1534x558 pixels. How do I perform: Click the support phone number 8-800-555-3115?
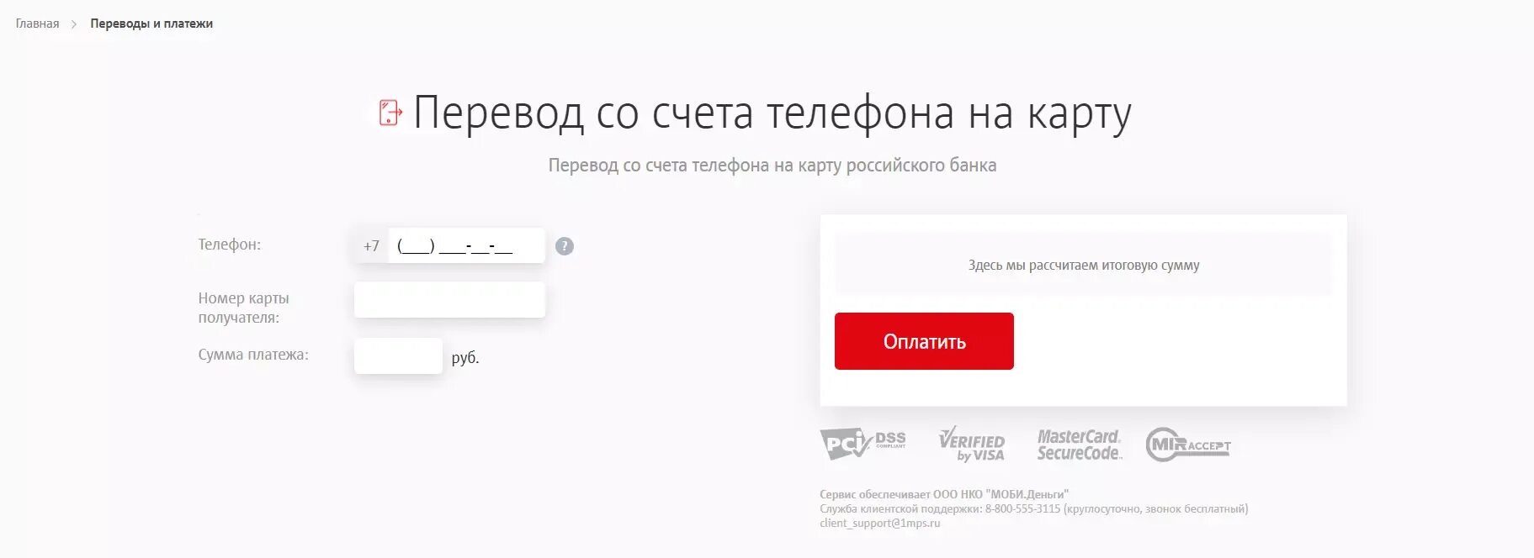tap(1022, 508)
